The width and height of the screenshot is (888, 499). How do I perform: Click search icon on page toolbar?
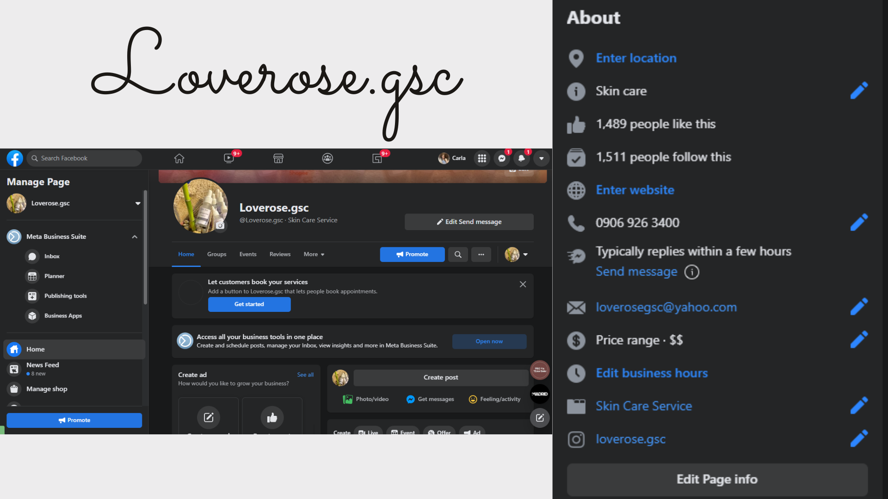(458, 255)
